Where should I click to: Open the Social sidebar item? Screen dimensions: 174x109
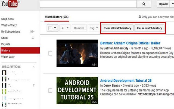coord(5,38)
